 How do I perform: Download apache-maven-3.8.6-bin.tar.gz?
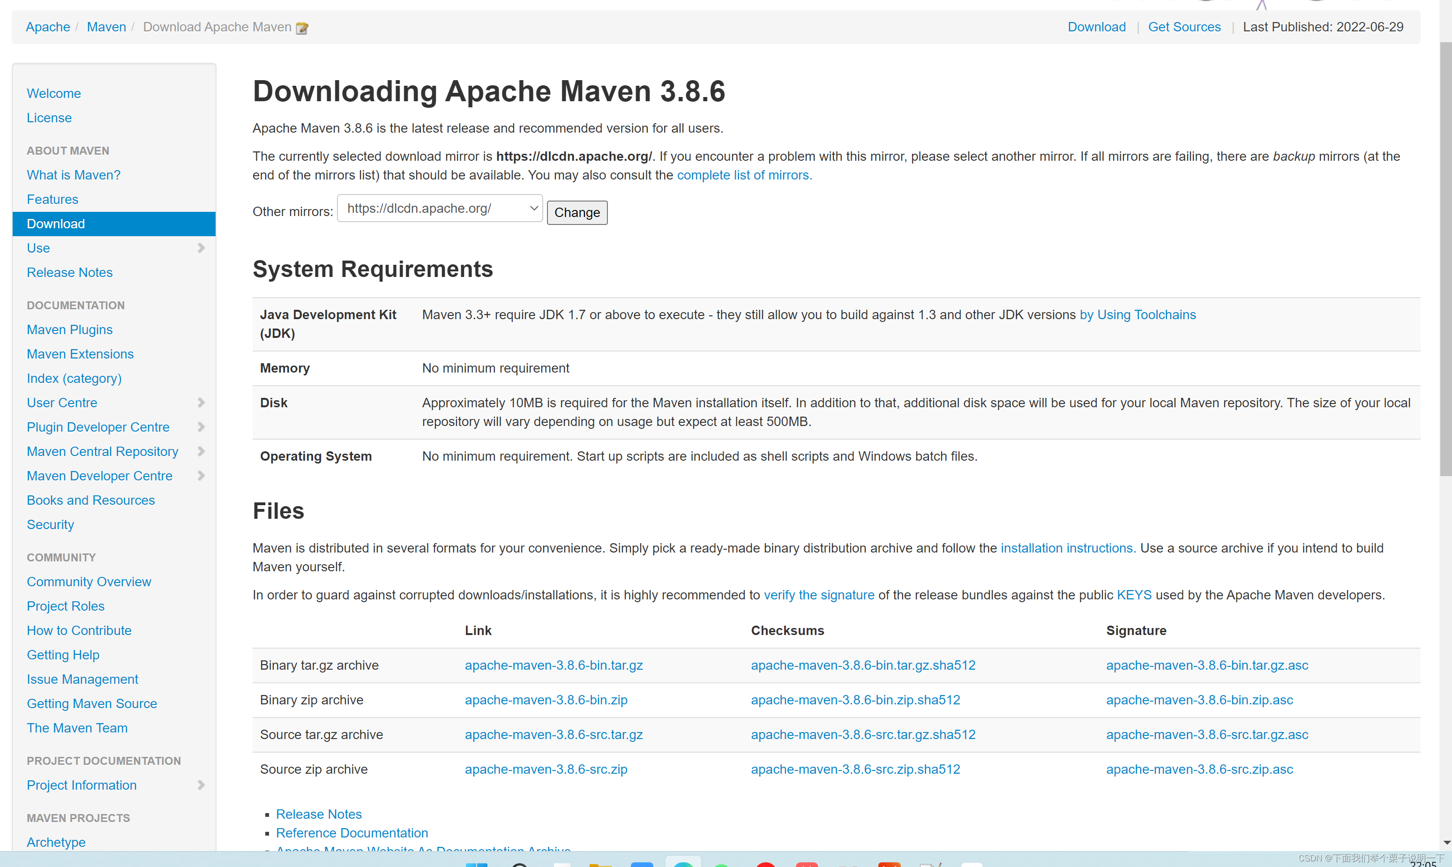point(554,665)
